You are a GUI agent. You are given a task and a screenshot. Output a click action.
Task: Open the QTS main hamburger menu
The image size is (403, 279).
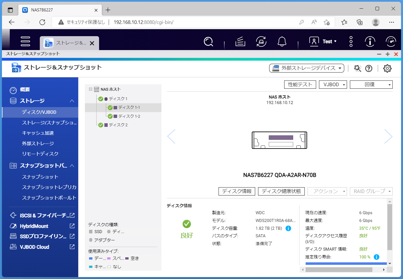click(x=25, y=41)
